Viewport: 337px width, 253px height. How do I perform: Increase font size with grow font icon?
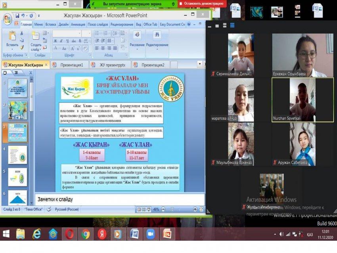[x=73, y=48]
